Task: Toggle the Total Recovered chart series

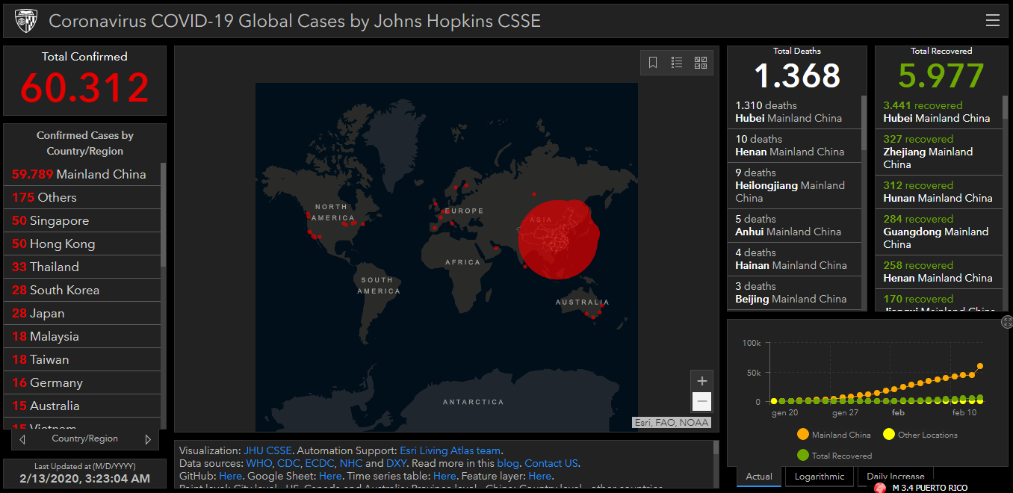Action: click(x=834, y=455)
